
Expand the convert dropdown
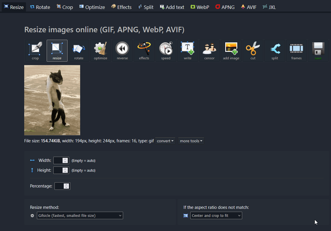(x=165, y=141)
